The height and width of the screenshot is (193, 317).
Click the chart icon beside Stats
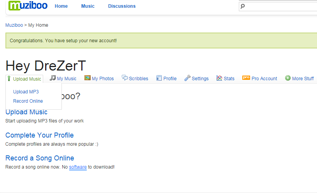click(x=219, y=78)
